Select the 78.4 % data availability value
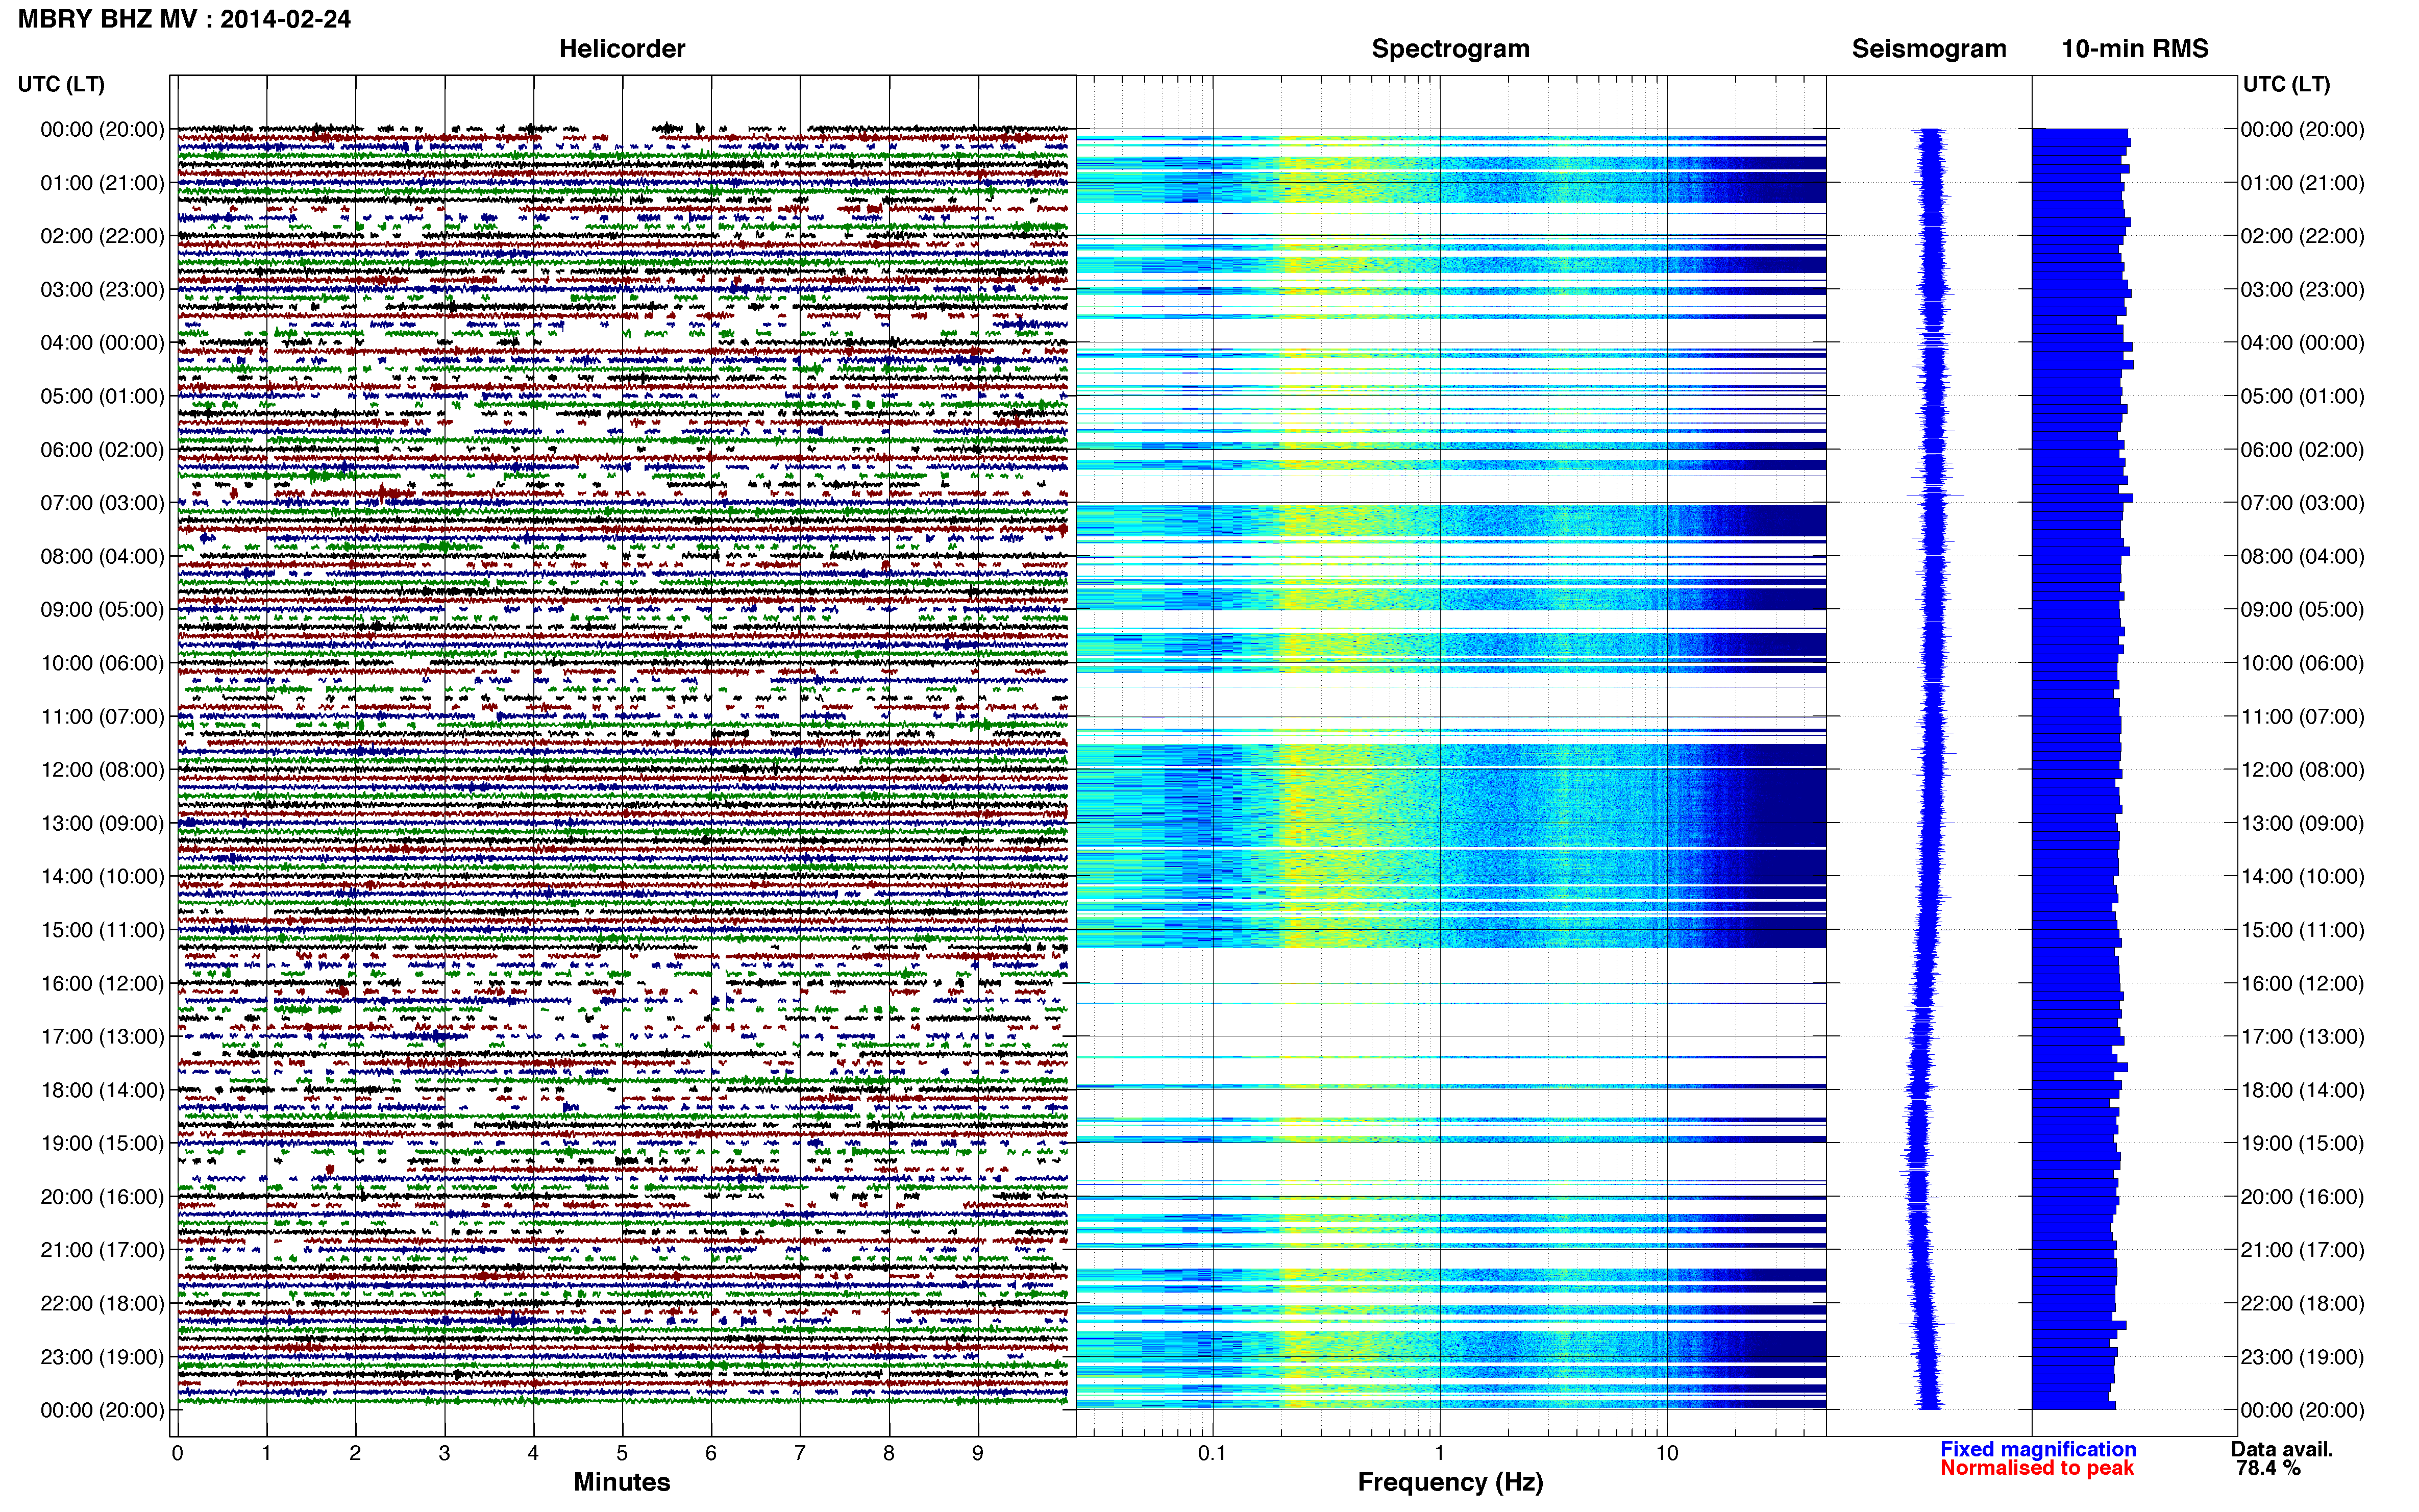The image size is (2419, 1512). [2268, 1468]
